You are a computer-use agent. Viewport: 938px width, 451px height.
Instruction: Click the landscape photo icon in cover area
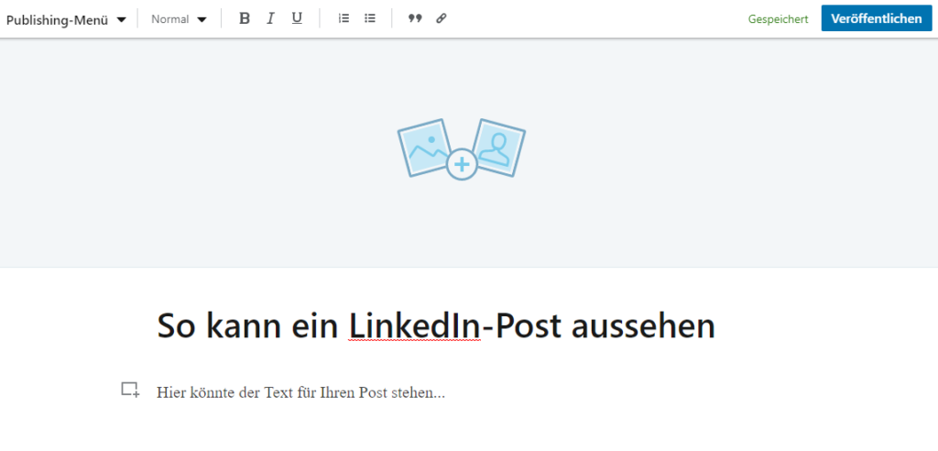(x=424, y=147)
